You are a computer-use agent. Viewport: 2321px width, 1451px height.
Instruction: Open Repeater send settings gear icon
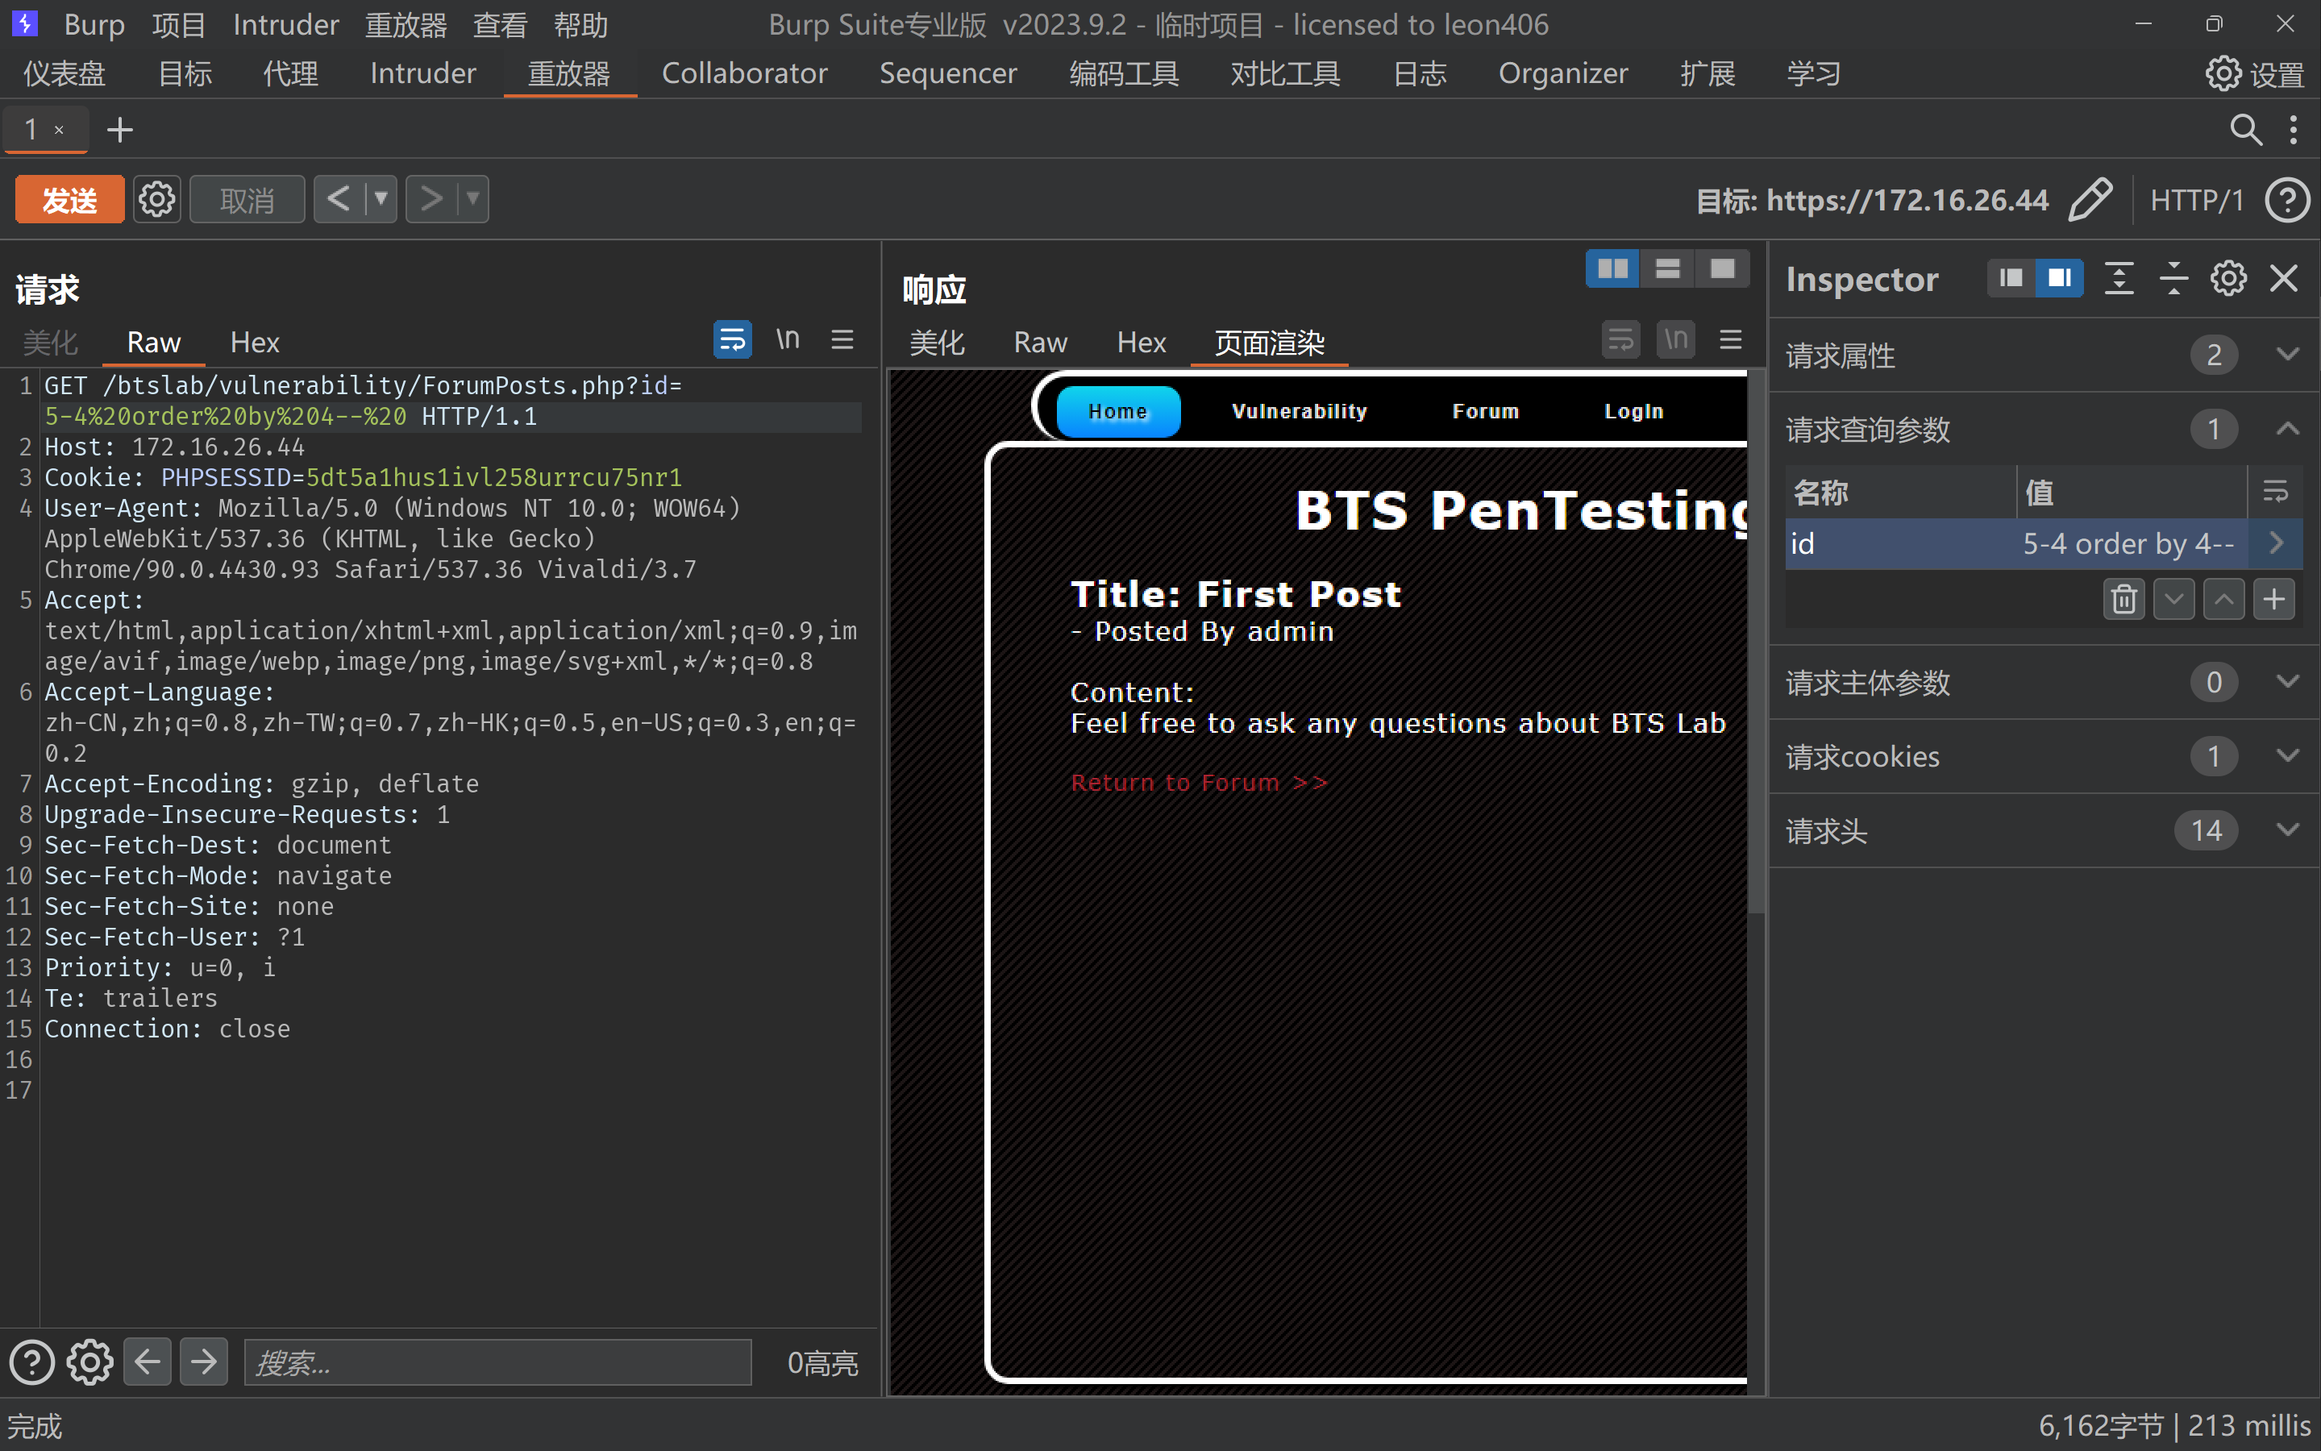(156, 200)
